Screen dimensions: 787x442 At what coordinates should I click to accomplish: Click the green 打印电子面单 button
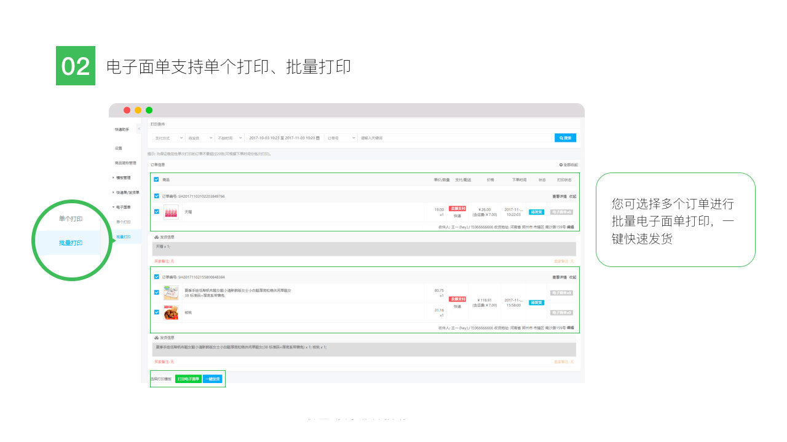188,379
